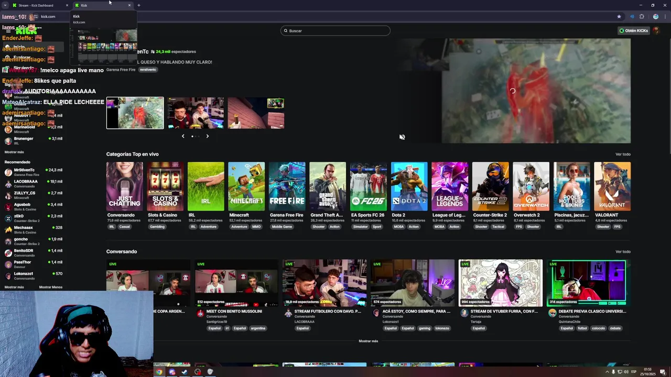
Task: Load more Conversando streams with Mostrar más
Action: [368, 341]
